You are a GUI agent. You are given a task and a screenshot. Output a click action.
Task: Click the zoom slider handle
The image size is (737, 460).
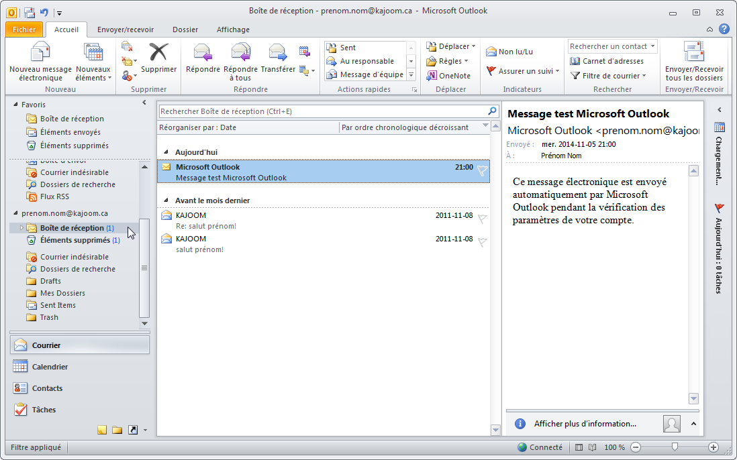pyautogui.click(x=675, y=447)
